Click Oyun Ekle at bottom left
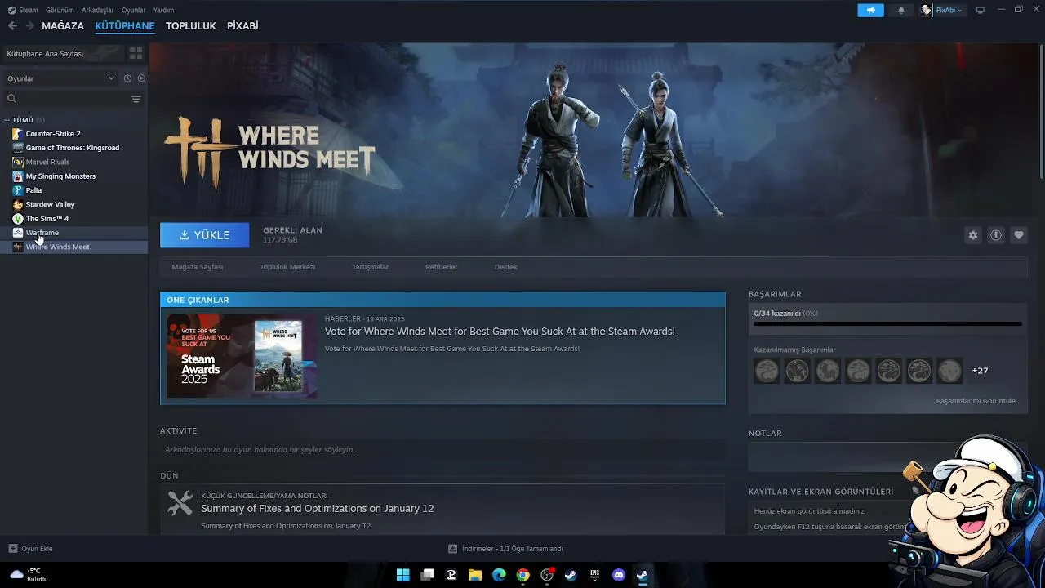Viewport: 1045px width, 588px height. 31,549
